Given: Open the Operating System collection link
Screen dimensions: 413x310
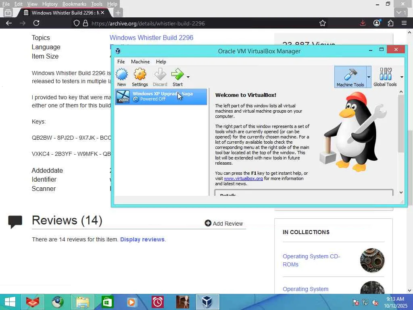Looking at the screenshot, I should click(306, 289).
